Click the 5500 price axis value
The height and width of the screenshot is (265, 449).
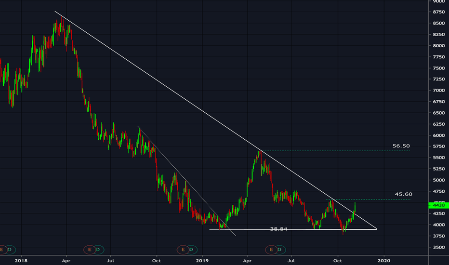tap(439, 158)
